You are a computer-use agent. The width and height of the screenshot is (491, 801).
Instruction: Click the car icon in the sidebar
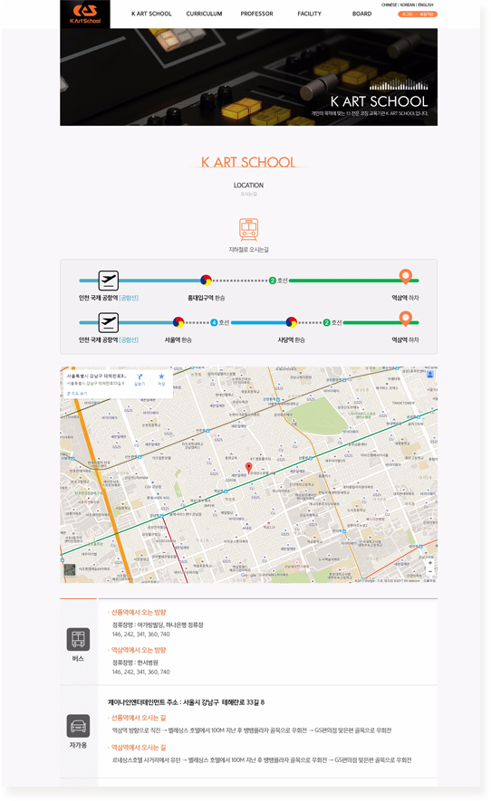pos(78,725)
